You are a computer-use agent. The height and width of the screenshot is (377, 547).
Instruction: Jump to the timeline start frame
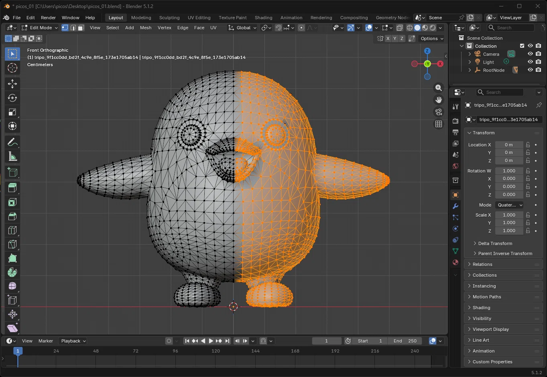coord(187,341)
